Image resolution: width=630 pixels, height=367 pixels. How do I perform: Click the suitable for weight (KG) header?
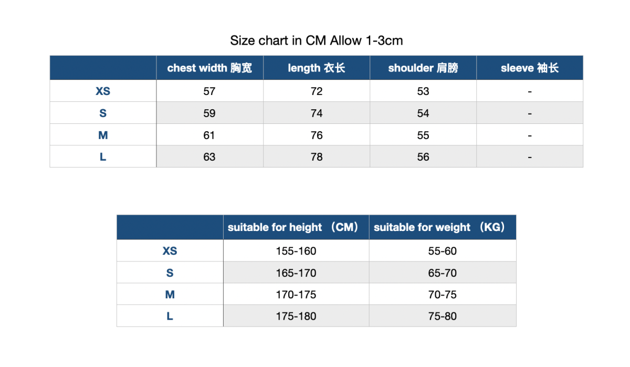click(x=443, y=227)
